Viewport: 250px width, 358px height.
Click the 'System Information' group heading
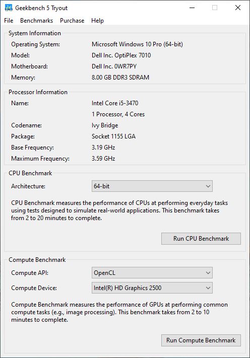click(35, 33)
